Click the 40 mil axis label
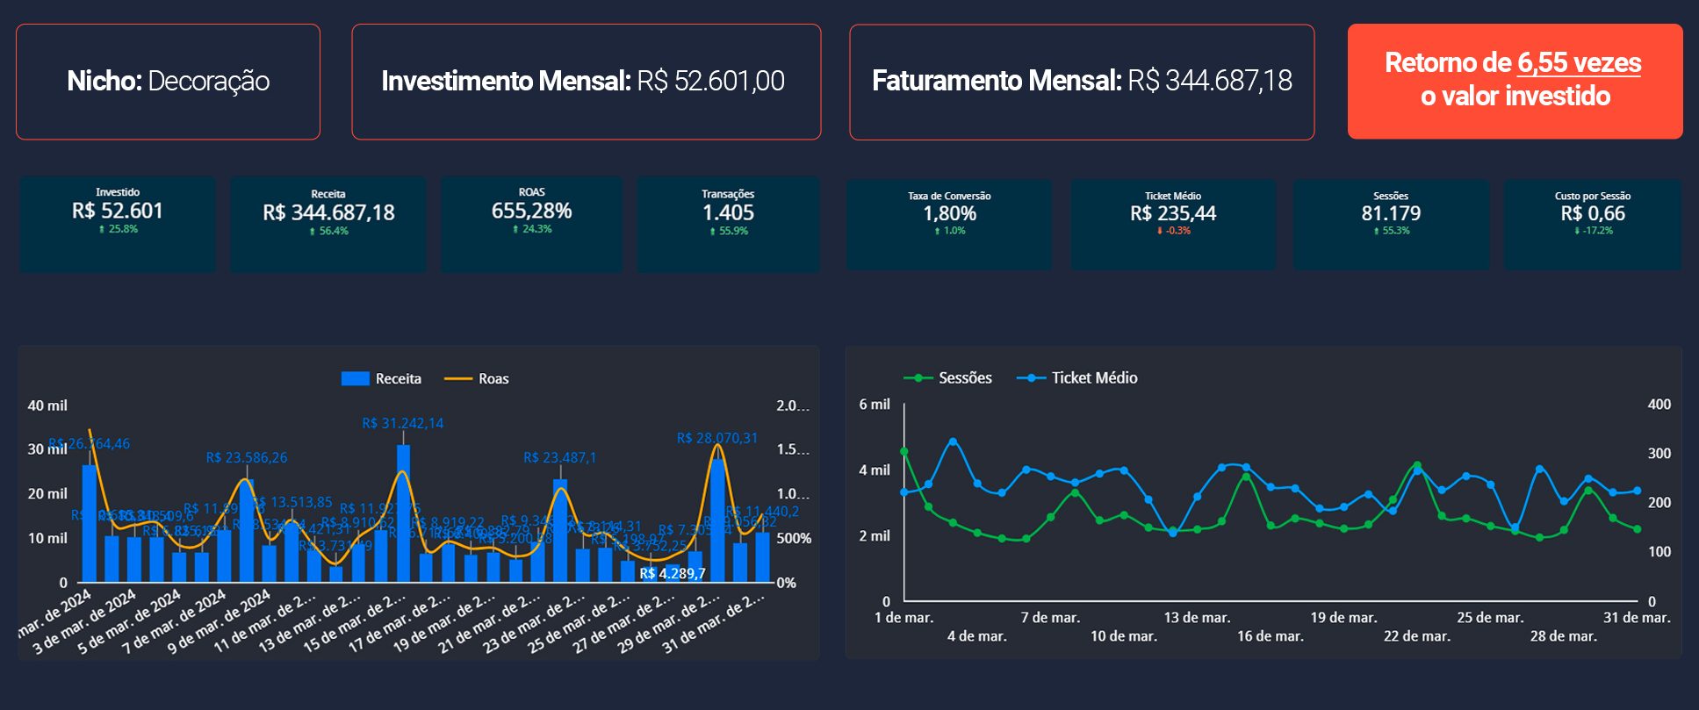The height and width of the screenshot is (710, 1699). (47, 405)
